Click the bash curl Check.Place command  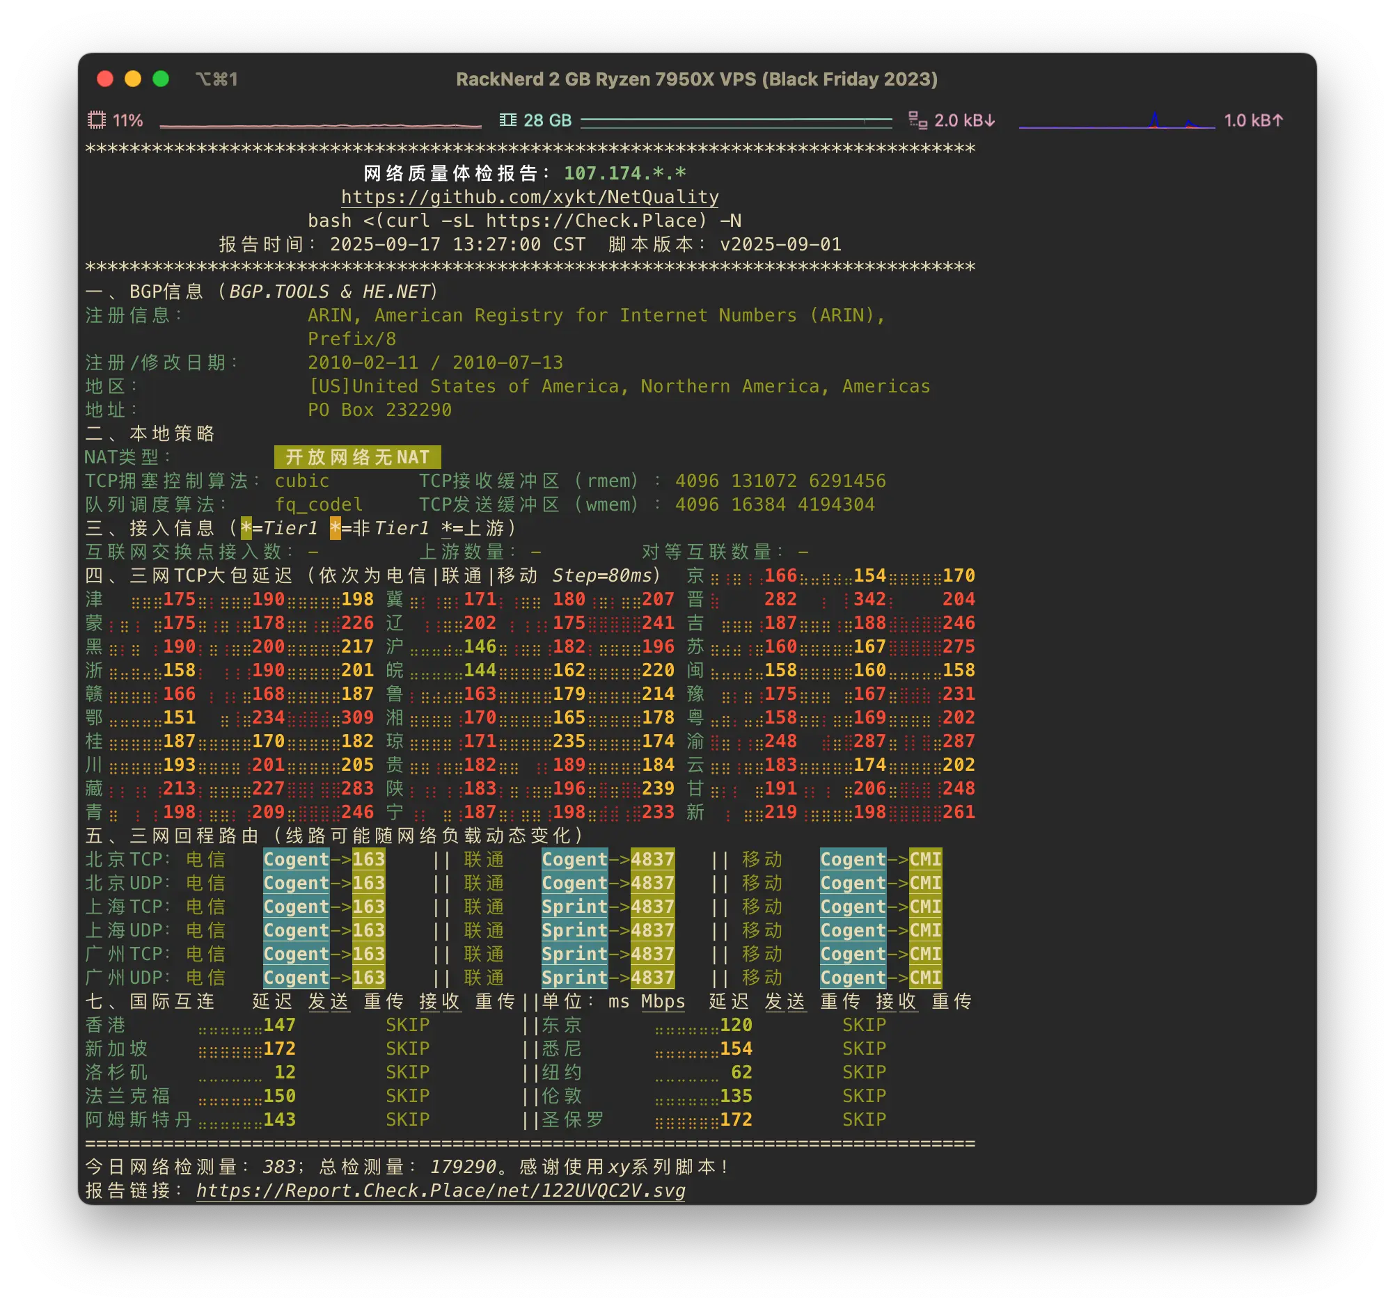[524, 221]
